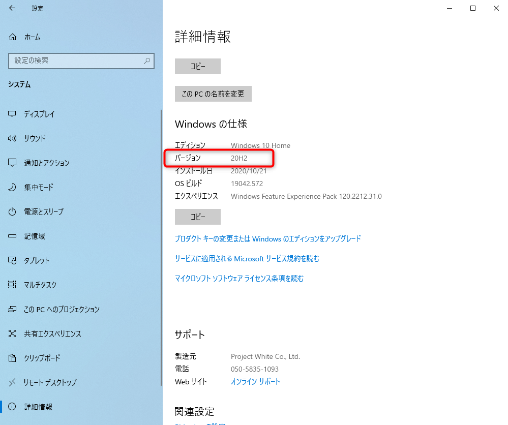Maximize the 設定 window
This screenshot has width=508, height=425.
[x=473, y=8]
